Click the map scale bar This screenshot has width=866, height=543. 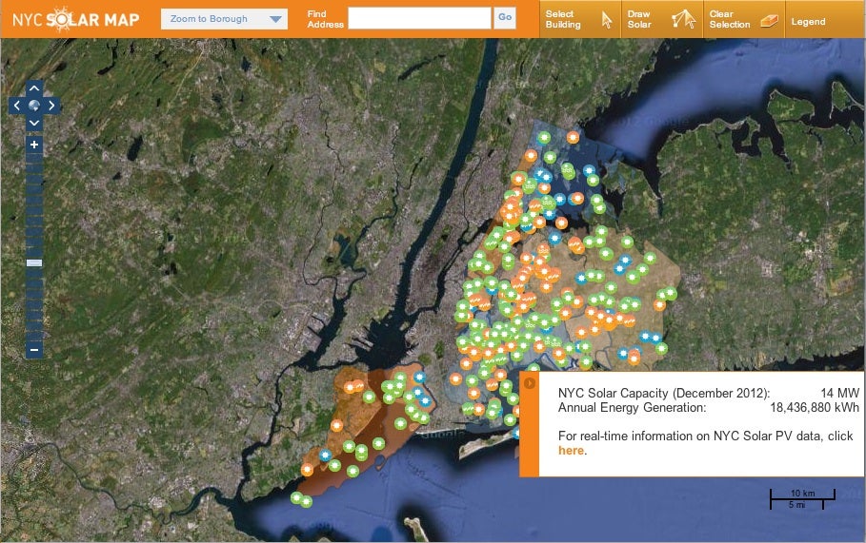pyautogui.click(x=802, y=496)
